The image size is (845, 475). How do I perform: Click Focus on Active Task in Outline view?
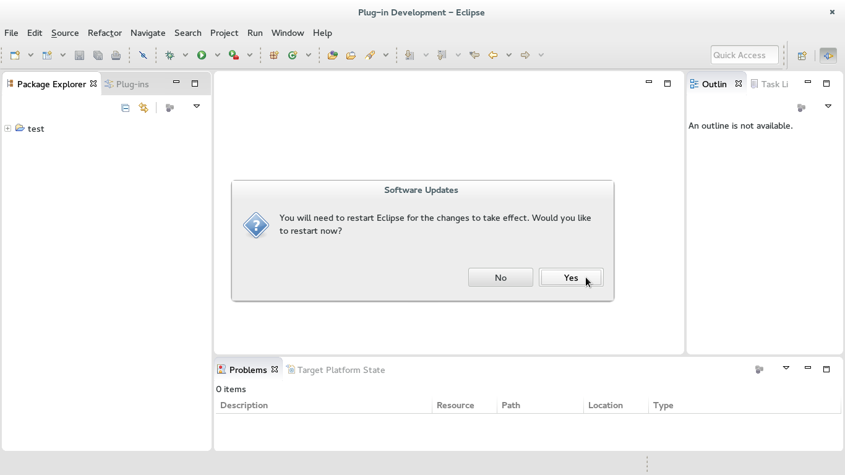click(802, 108)
